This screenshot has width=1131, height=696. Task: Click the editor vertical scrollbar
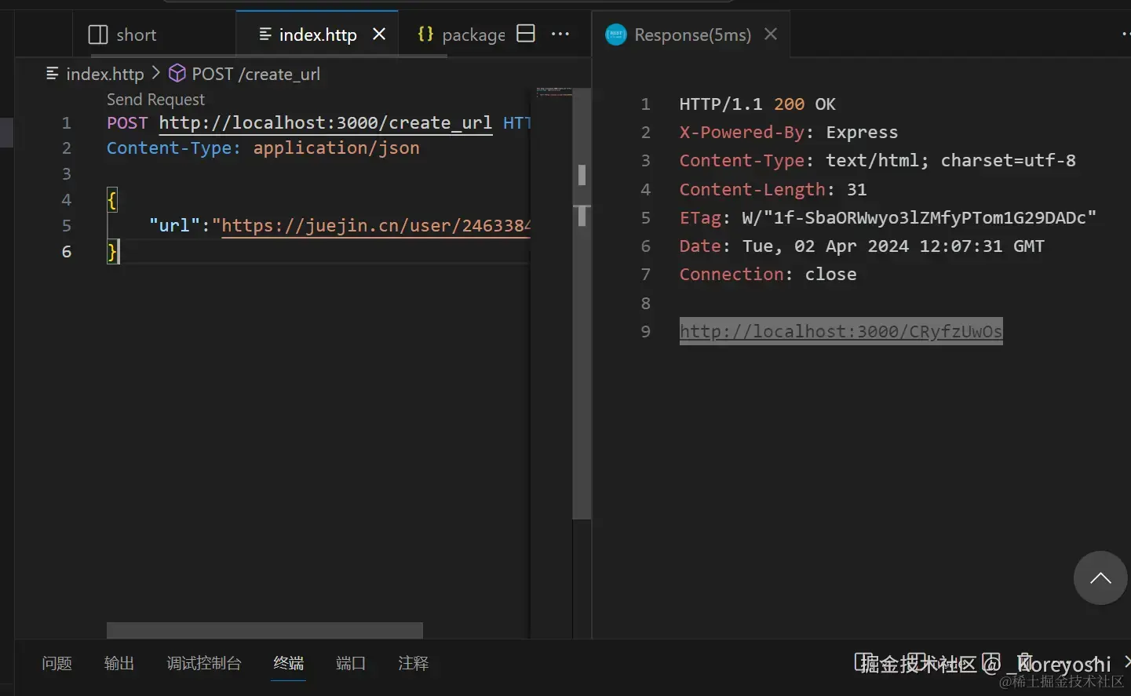(582, 304)
